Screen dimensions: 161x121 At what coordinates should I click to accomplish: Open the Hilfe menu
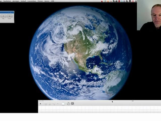point(53,1)
